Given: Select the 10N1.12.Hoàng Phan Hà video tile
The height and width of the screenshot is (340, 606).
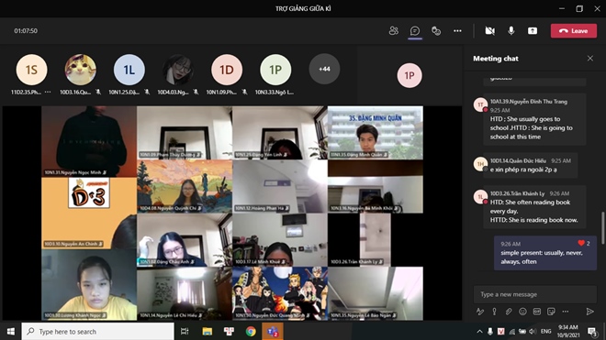Looking at the screenshot, I should [280, 186].
